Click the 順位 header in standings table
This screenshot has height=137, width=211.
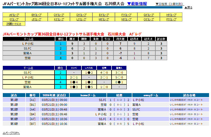(x=60, y=39)
